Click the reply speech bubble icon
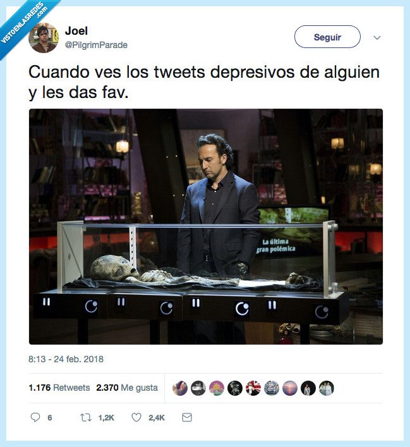The image size is (410, 447). [x=35, y=417]
